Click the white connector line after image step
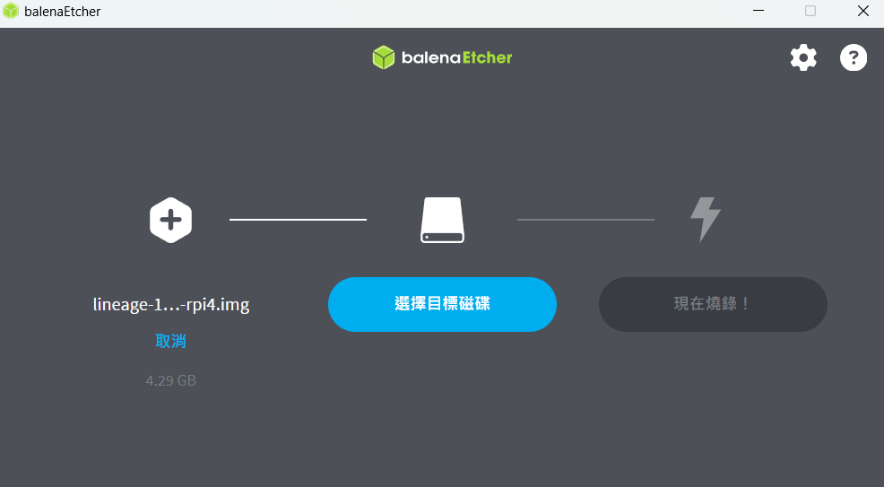 [x=299, y=220]
